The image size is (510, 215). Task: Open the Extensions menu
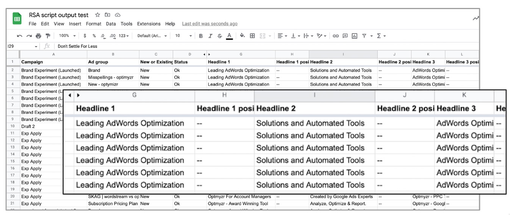tap(149, 24)
